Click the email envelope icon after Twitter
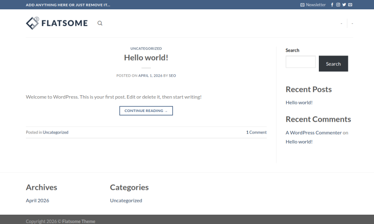The width and height of the screenshot is (374, 224). click(x=350, y=5)
